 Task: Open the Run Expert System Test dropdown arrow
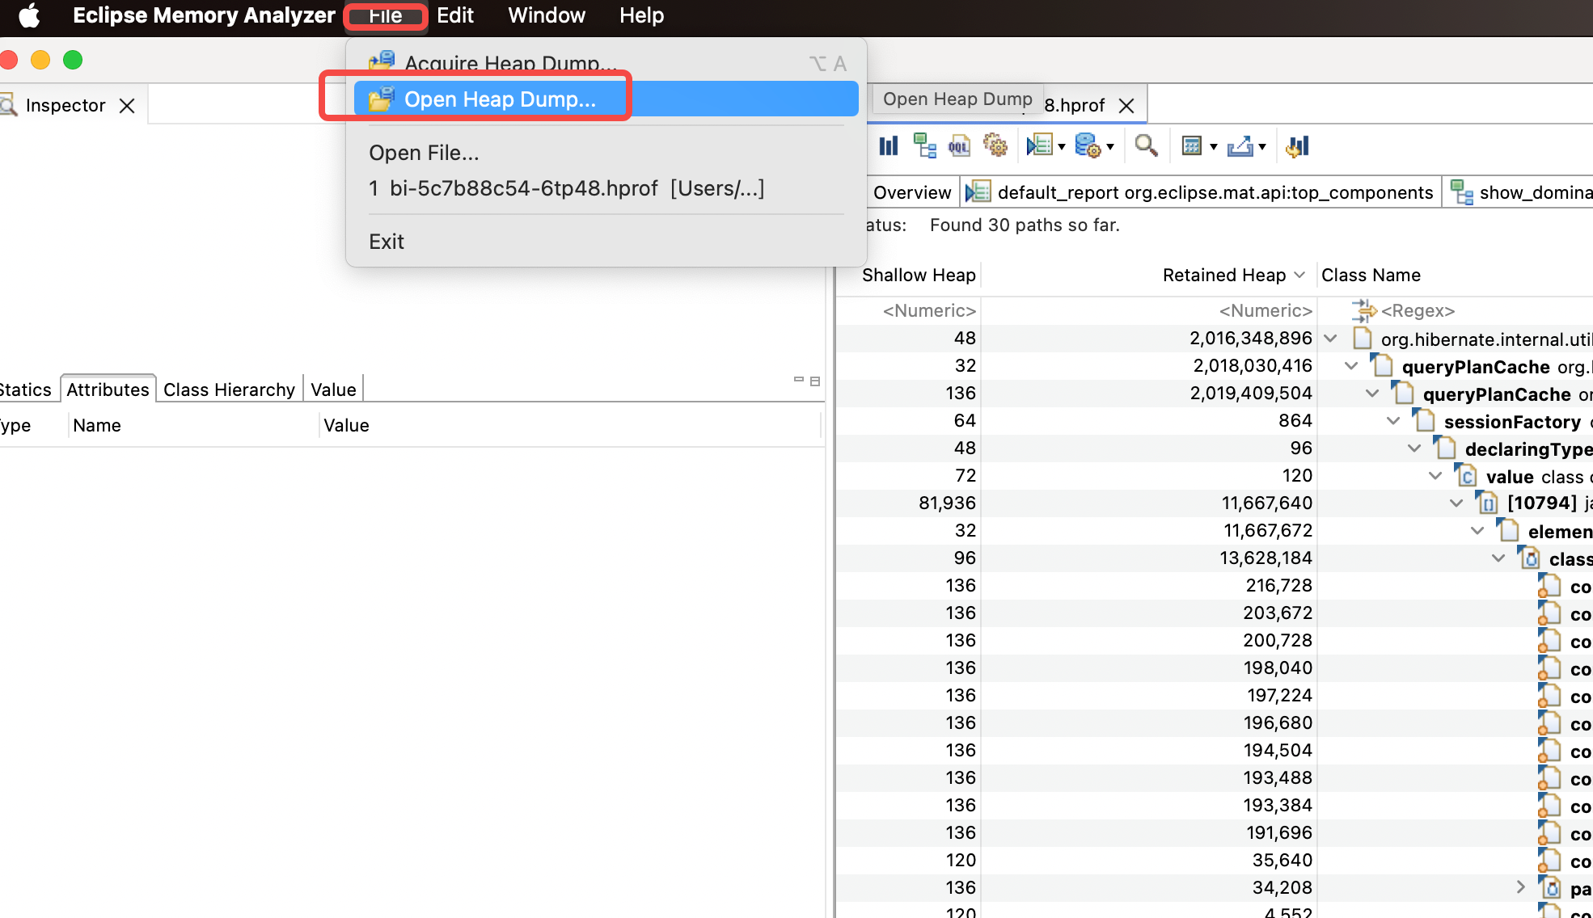tap(1062, 147)
